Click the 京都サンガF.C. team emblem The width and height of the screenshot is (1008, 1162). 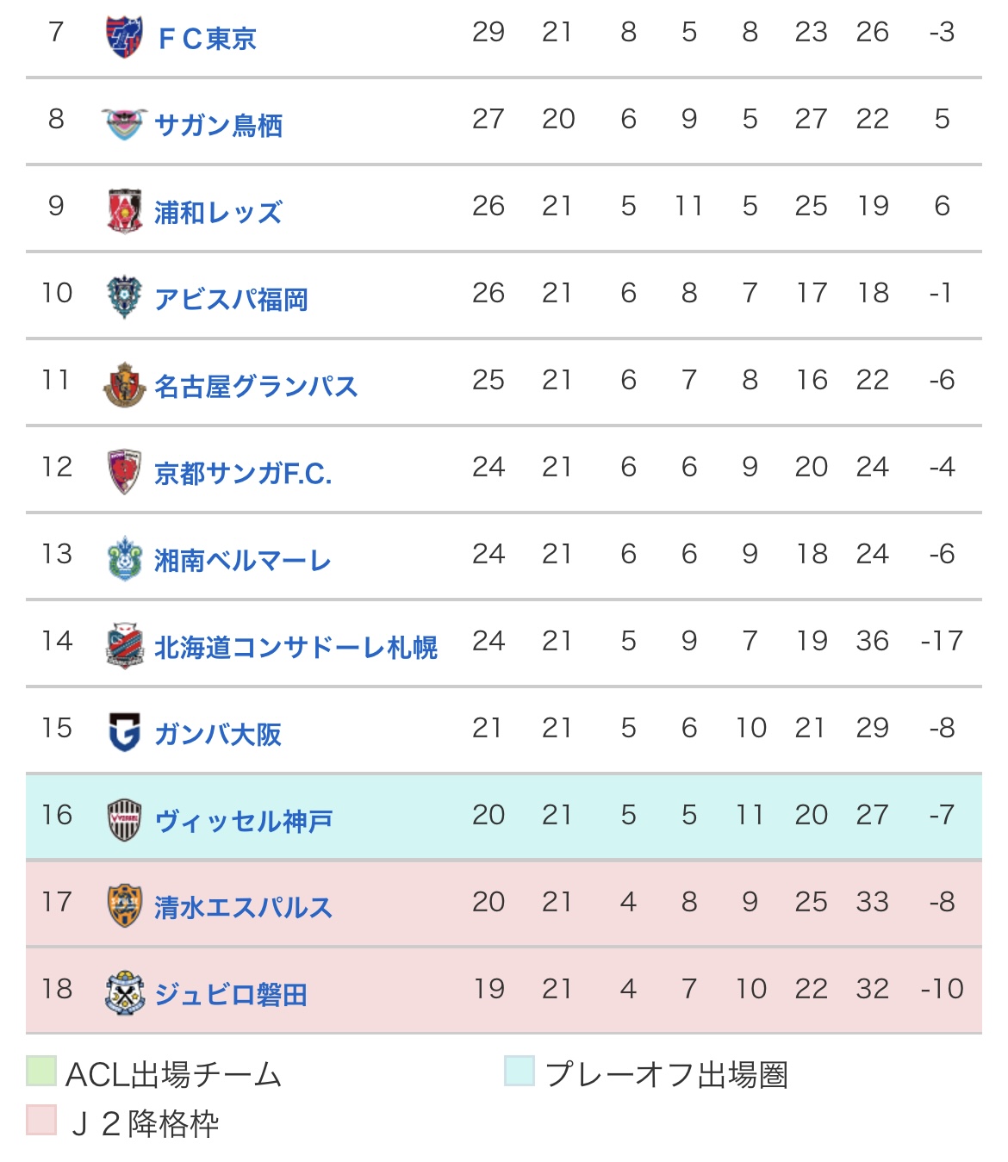pyautogui.click(x=124, y=472)
